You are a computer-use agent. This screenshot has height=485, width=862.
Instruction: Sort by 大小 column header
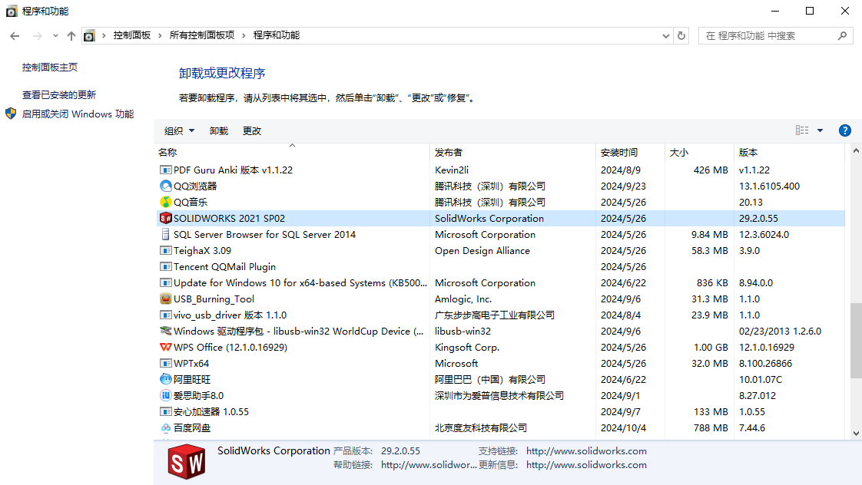tap(679, 152)
